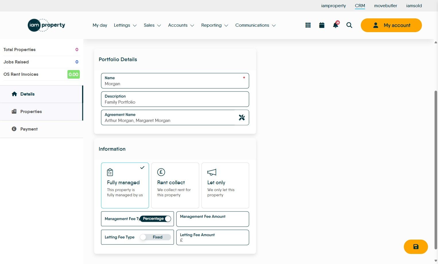Open the movebutler top link
Screen dimensions: 438x264
tap(385, 6)
